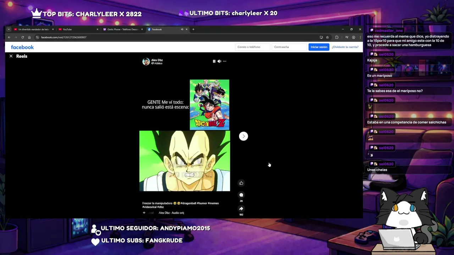
Task: Click the #dbz hashtag
Action: tap(160, 207)
